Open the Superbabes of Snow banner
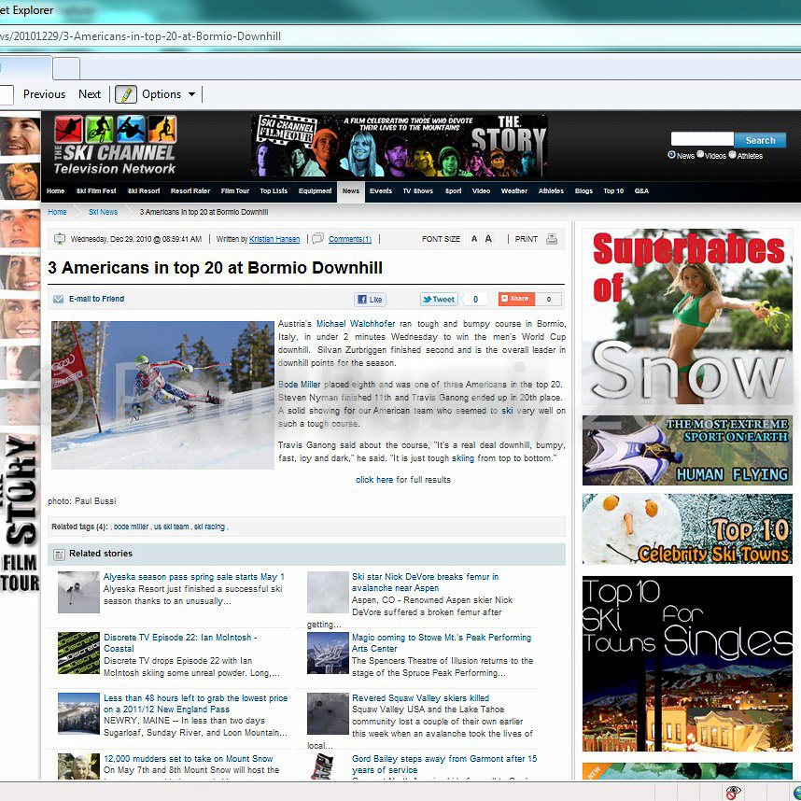The image size is (801, 801). [x=687, y=316]
